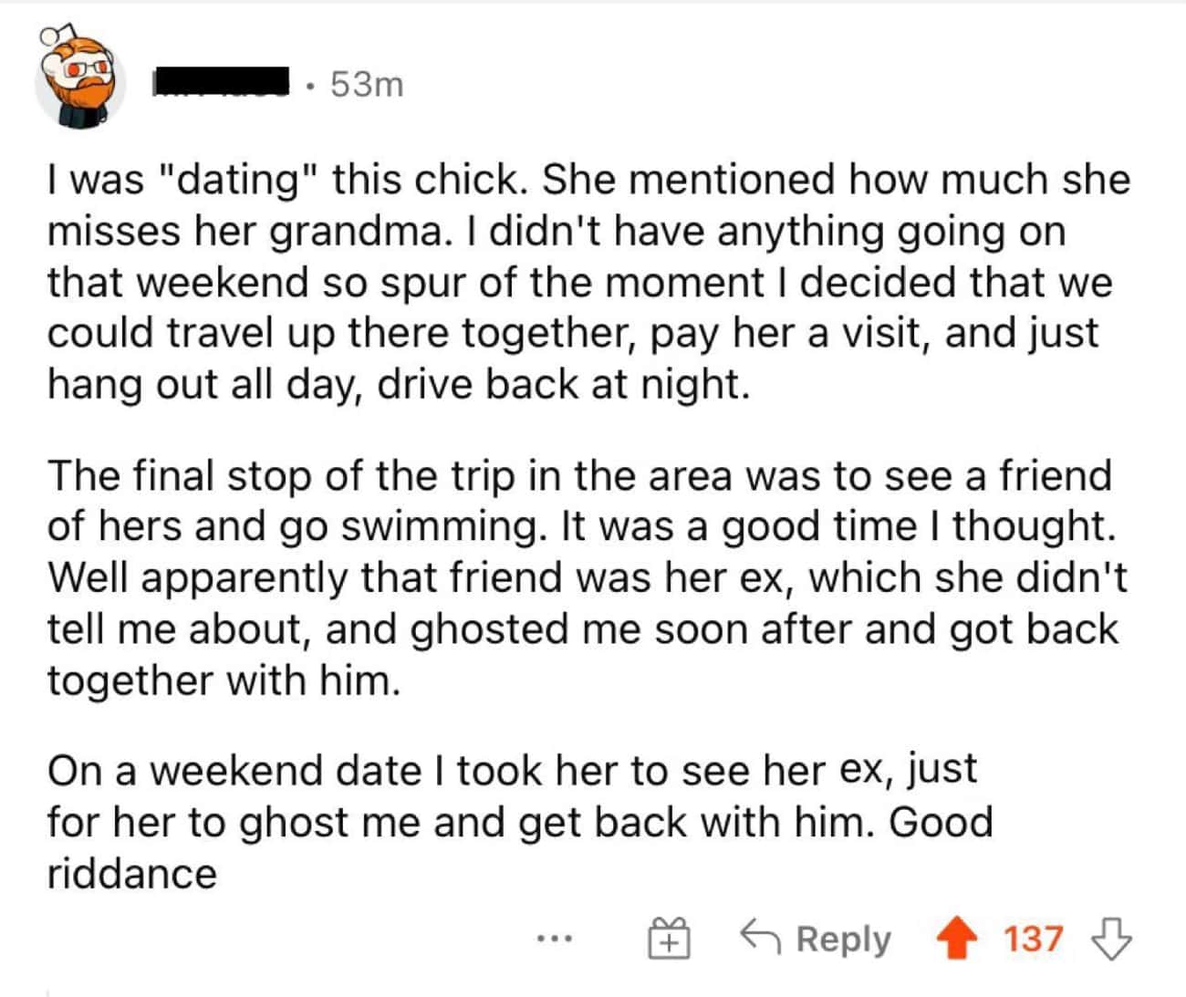Click the separator dot before 53m
Image resolution: width=1186 pixels, height=997 pixels.
[312, 87]
